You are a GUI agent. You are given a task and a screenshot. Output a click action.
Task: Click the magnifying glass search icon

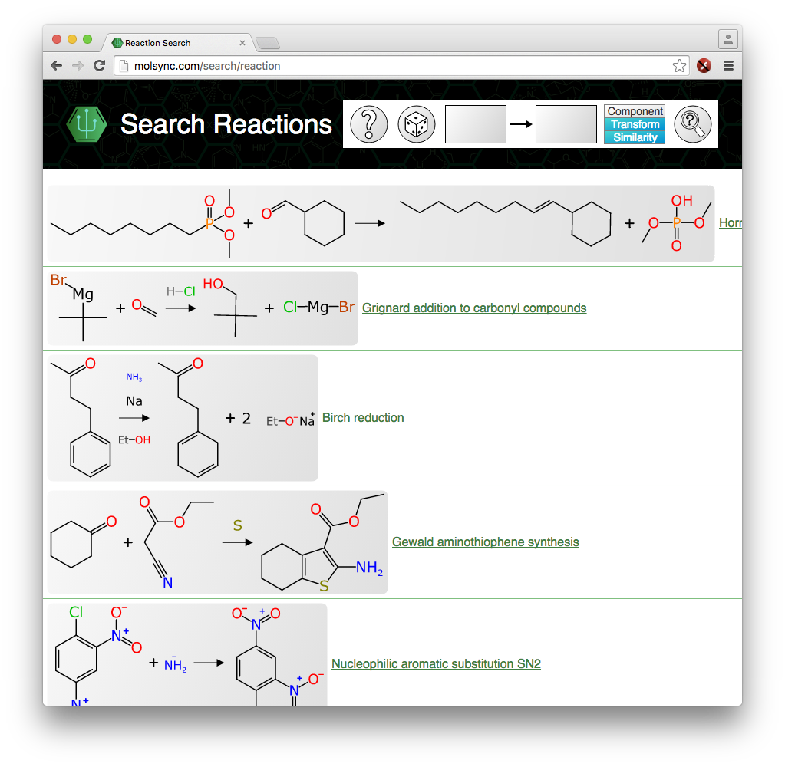(693, 123)
